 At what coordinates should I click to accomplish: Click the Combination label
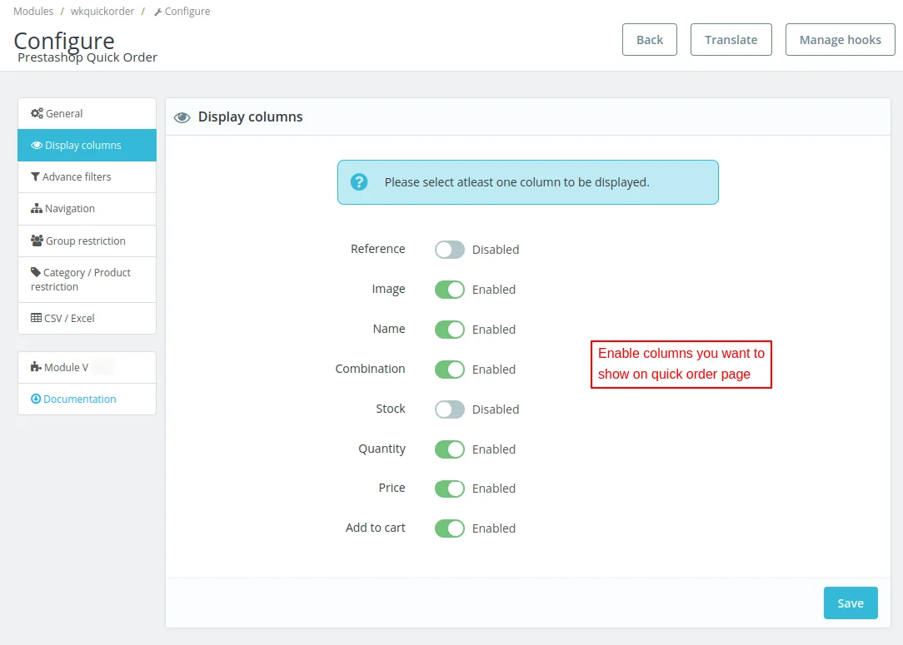click(371, 368)
